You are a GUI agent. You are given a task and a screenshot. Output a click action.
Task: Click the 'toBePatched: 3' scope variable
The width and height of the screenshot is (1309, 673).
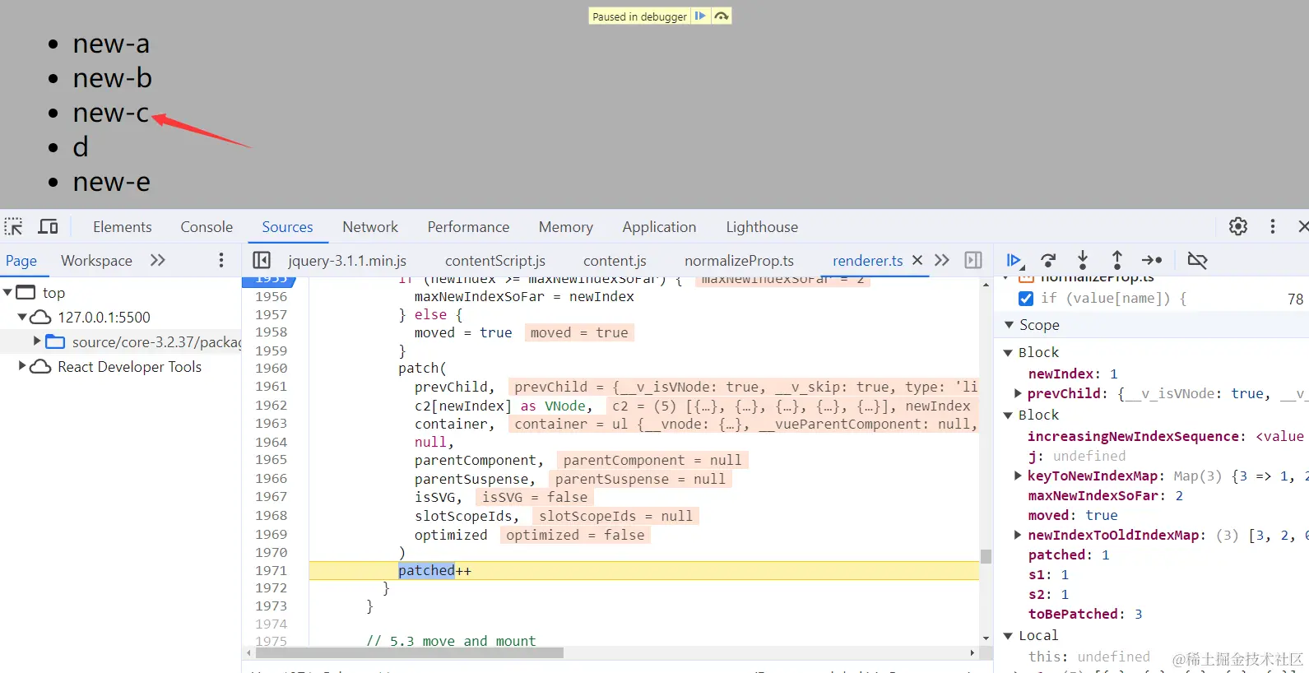[1085, 614]
